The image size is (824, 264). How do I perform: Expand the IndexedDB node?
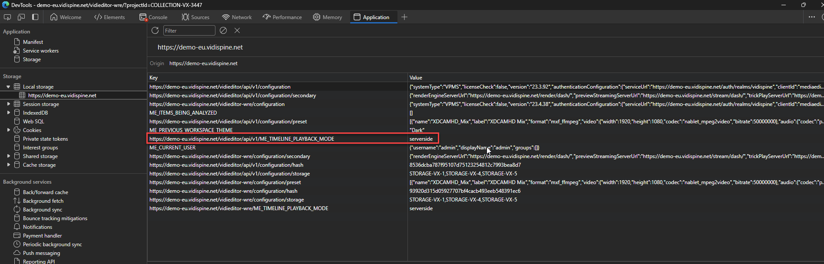coord(8,113)
